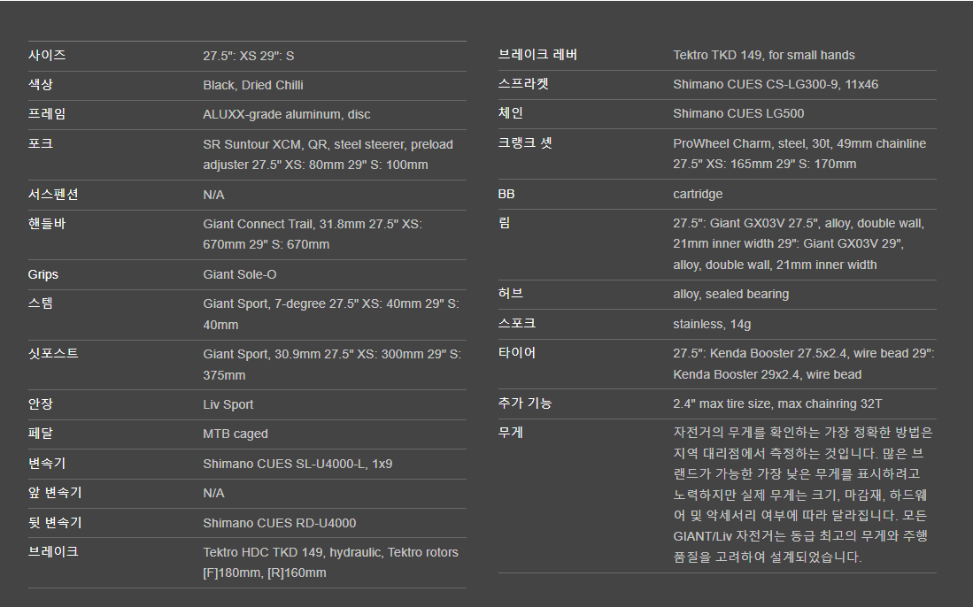Select the 'MTB caged' pedal text
The height and width of the screenshot is (607, 973).
pyautogui.click(x=236, y=434)
